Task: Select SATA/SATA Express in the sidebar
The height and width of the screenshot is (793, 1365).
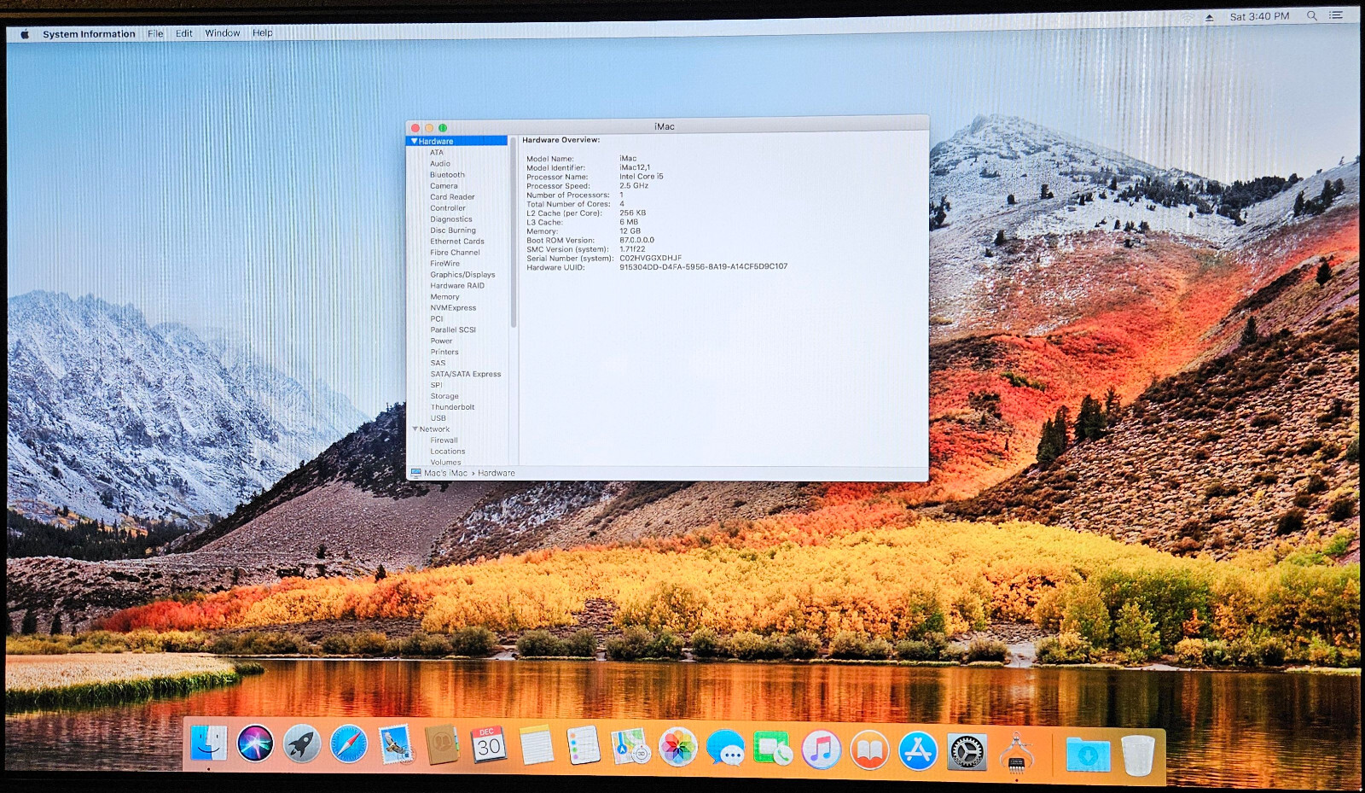Action: [466, 375]
